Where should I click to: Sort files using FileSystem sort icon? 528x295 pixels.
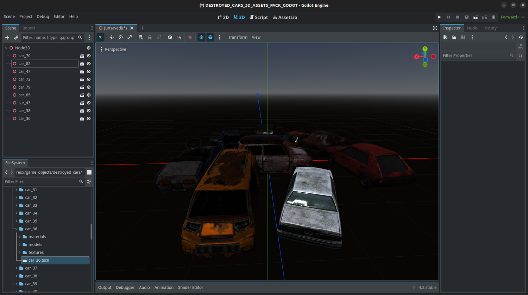89,181
